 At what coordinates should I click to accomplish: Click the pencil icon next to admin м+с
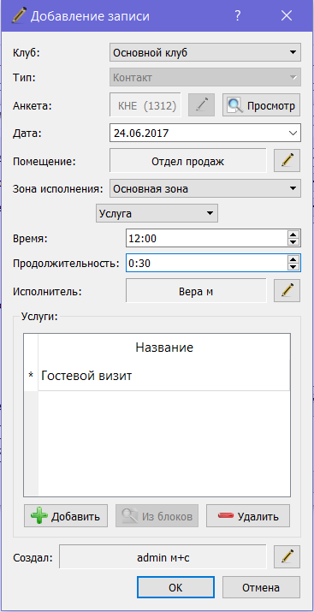pyautogui.click(x=287, y=557)
